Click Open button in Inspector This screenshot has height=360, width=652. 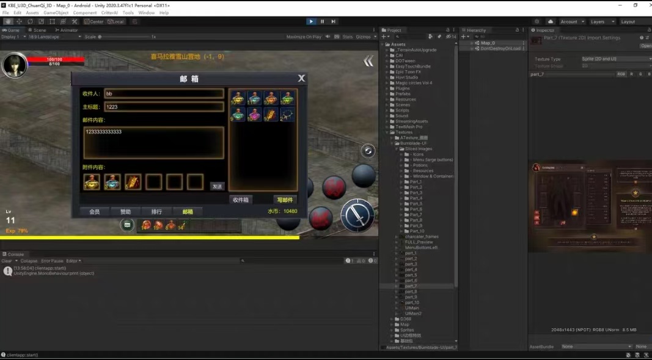pos(646,46)
